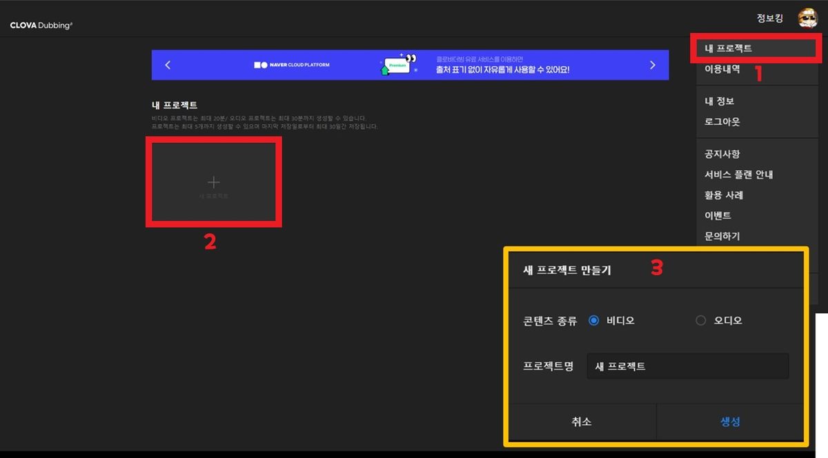This screenshot has height=458, width=828.
Task: Select the 오디오 radio button
Action: tap(701, 320)
